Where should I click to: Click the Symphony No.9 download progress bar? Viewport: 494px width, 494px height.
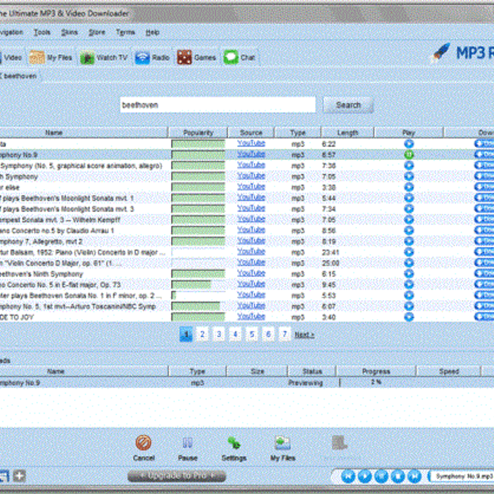pyautogui.click(x=376, y=382)
